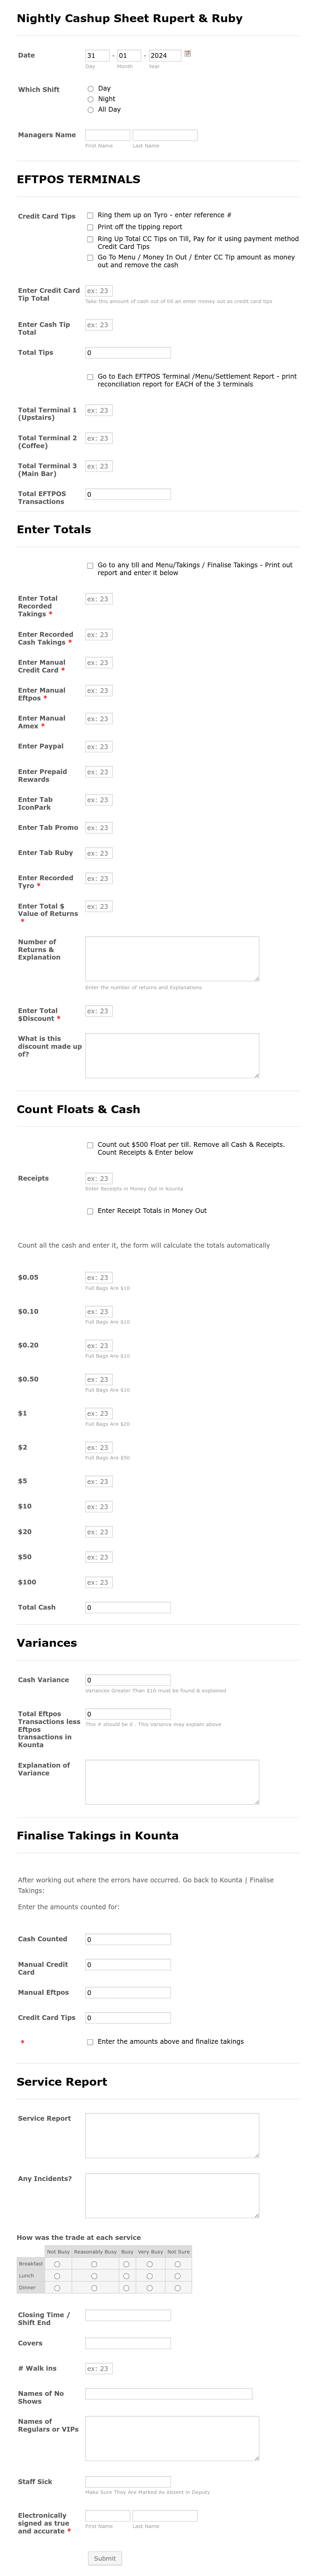The height and width of the screenshot is (2576, 316).
Task: Click the Closing Time / Shift End field
Action: click(x=128, y=2315)
